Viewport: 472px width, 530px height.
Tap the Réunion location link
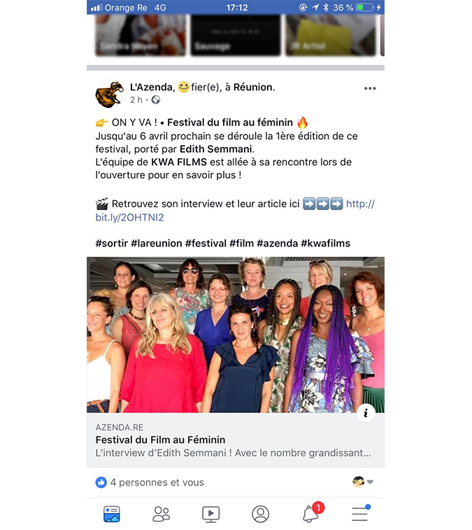pyautogui.click(x=254, y=88)
